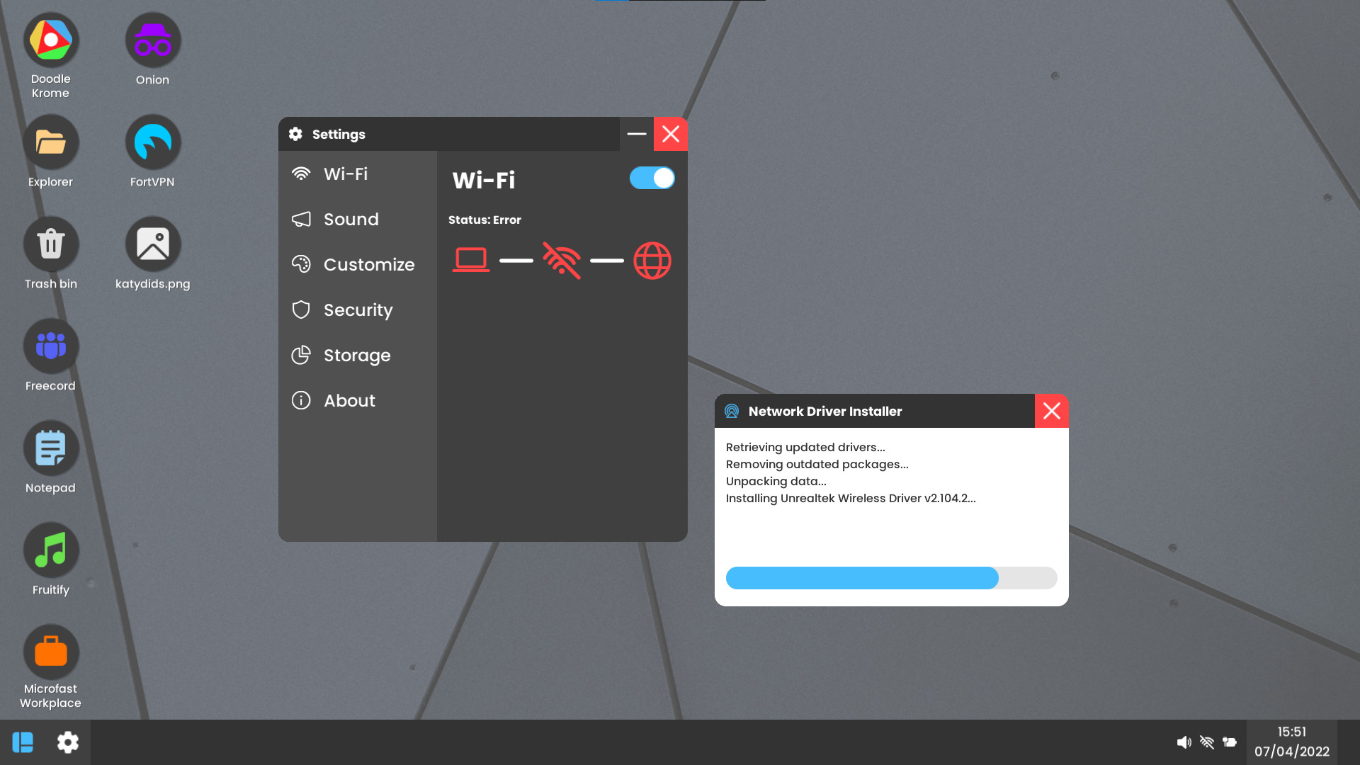The width and height of the screenshot is (1360, 765).
Task: Click the crossed-out Wi-Fi icon in the error diagram
Action: tap(562, 261)
